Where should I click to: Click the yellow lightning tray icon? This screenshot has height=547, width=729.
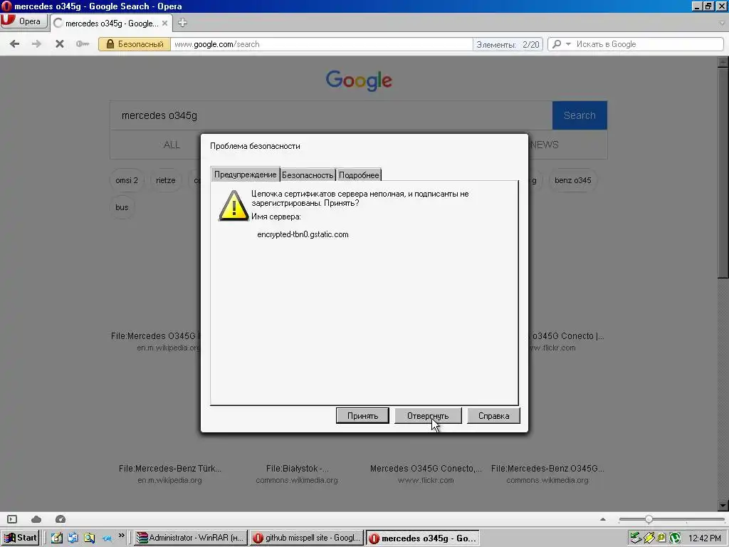tap(649, 538)
